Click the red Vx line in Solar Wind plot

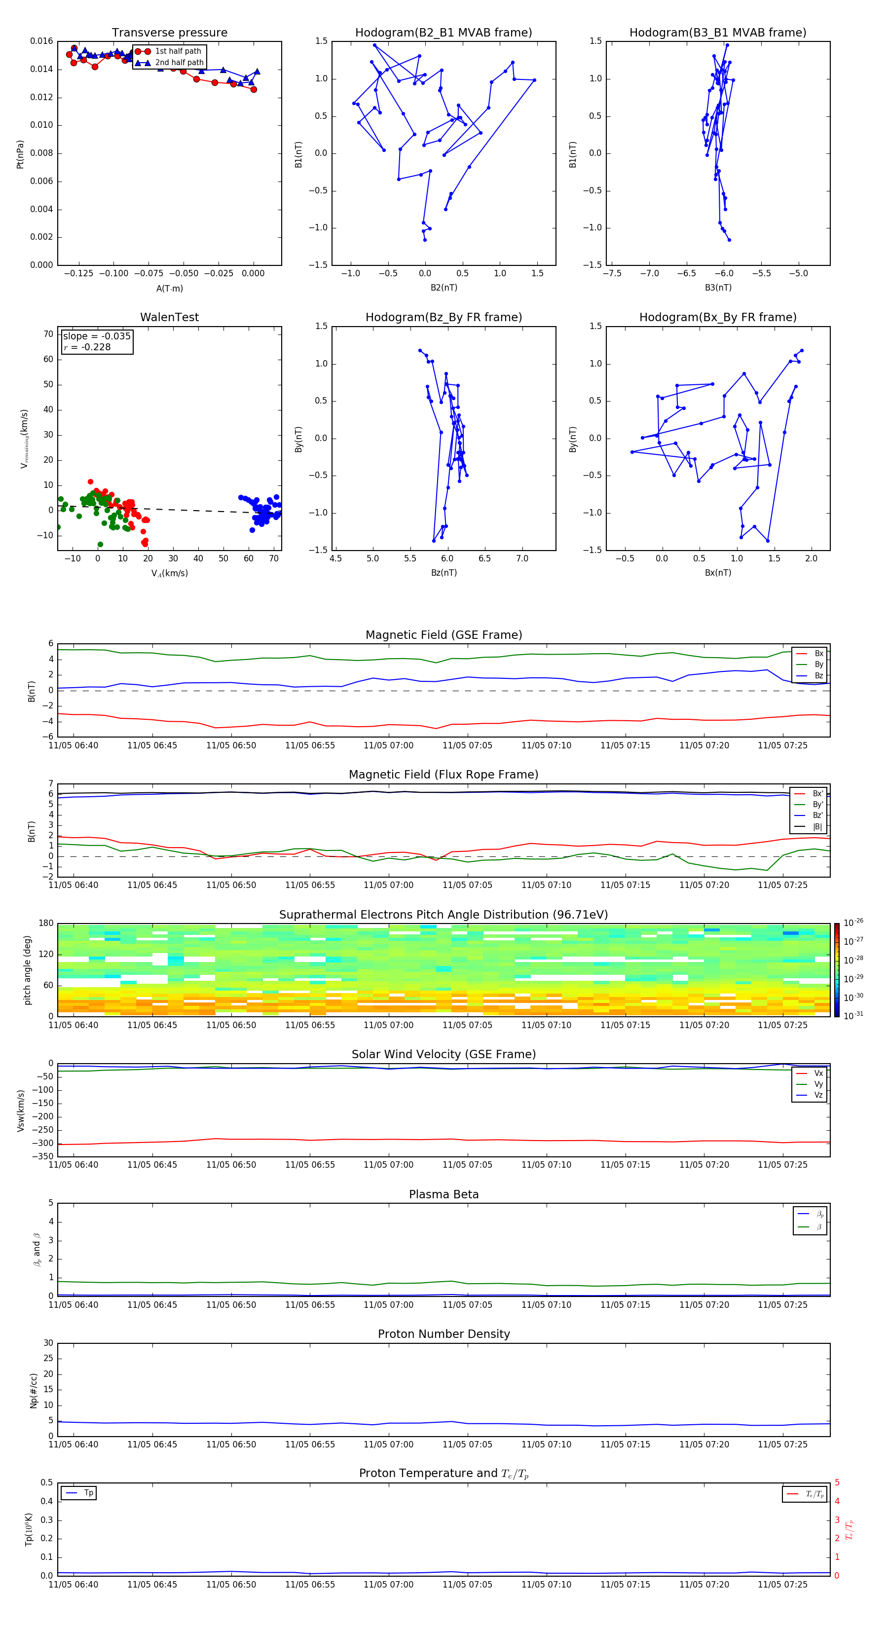(444, 1140)
